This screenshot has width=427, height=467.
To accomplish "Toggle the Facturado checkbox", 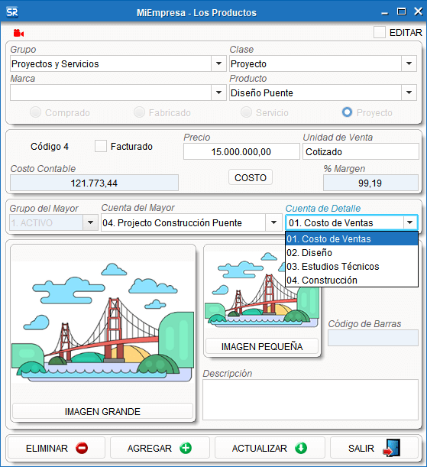I will point(101,146).
